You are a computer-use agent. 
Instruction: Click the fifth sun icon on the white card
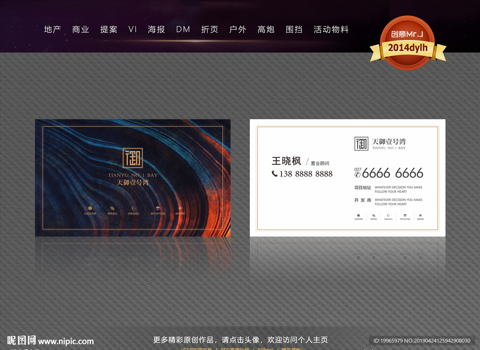pos(420,216)
